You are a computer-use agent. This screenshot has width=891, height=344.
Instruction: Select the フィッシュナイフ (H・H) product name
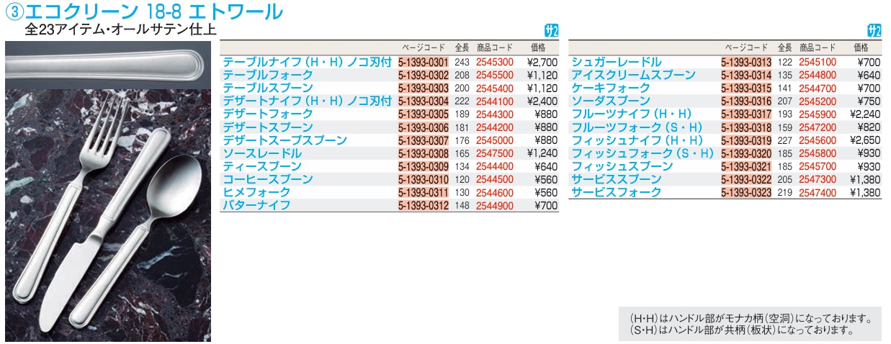[x=637, y=140]
